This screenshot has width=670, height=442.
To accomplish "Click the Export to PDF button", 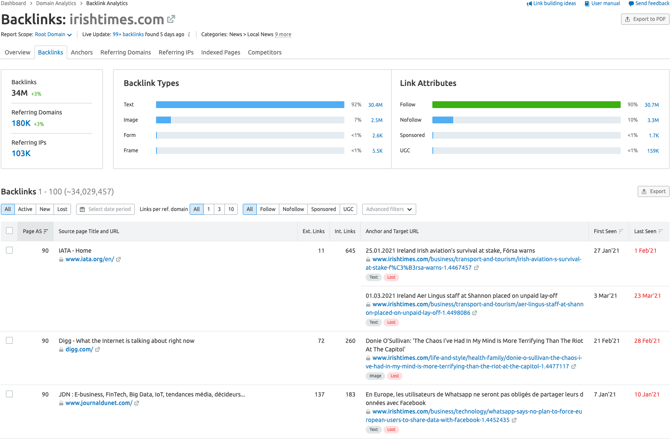I will (x=645, y=19).
